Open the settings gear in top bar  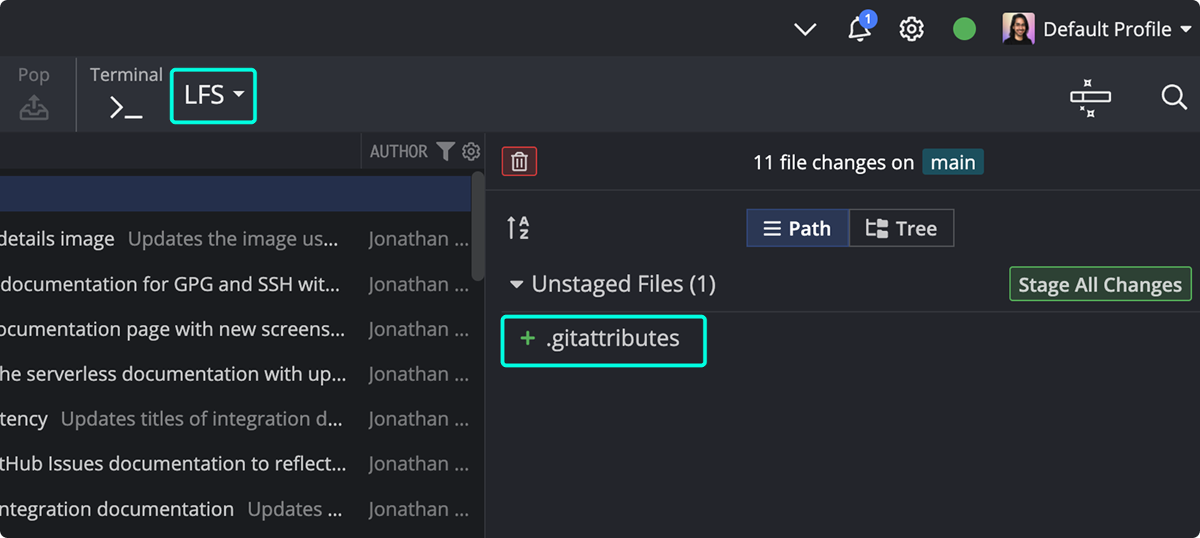tap(911, 29)
